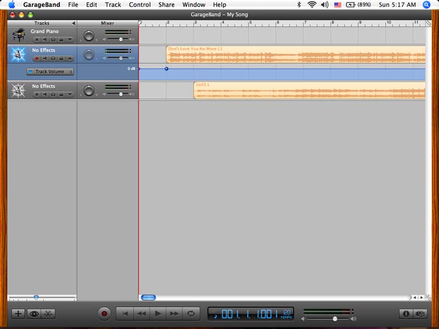Toggle the Cycle region button
The image size is (439, 329).
[x=191, y=314]
